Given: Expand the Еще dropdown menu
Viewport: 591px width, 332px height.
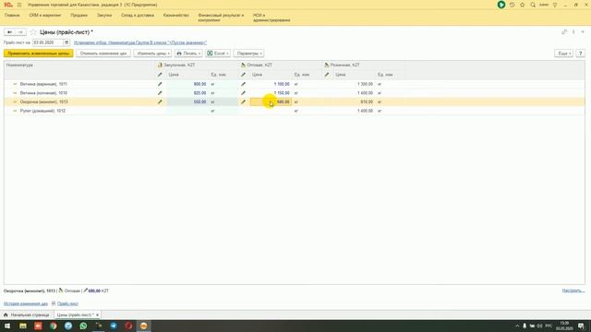Looking at the screenshot, I should tap(564, 53).
